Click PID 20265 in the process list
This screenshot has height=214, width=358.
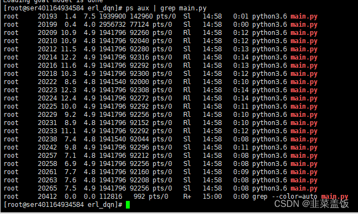(x=47, y=188)
